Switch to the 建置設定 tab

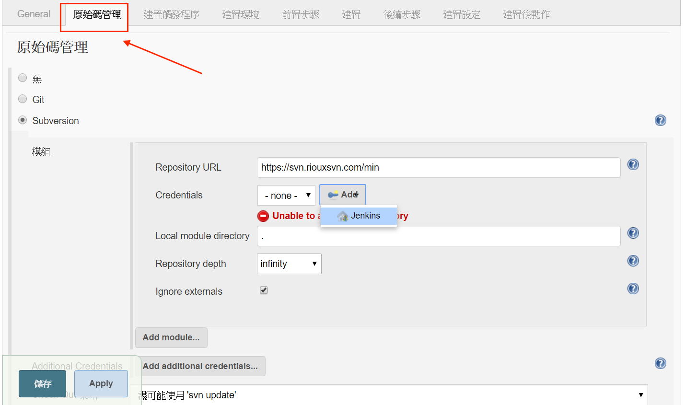(x=462, y=14)
